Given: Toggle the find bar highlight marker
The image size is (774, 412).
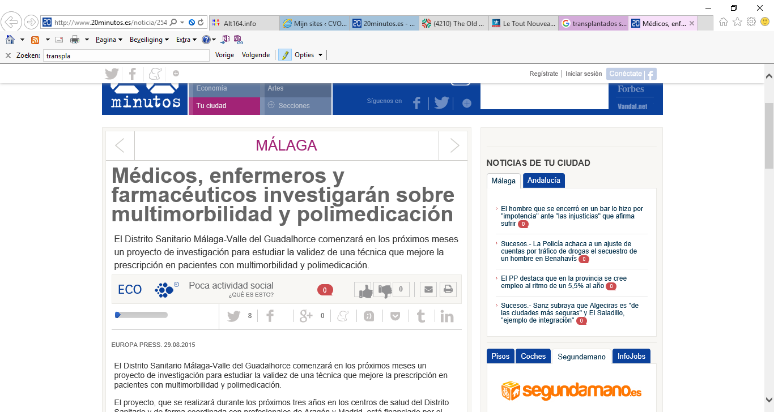Looking at the screenshot, I should pyautogui.click(x=284, y=55).
